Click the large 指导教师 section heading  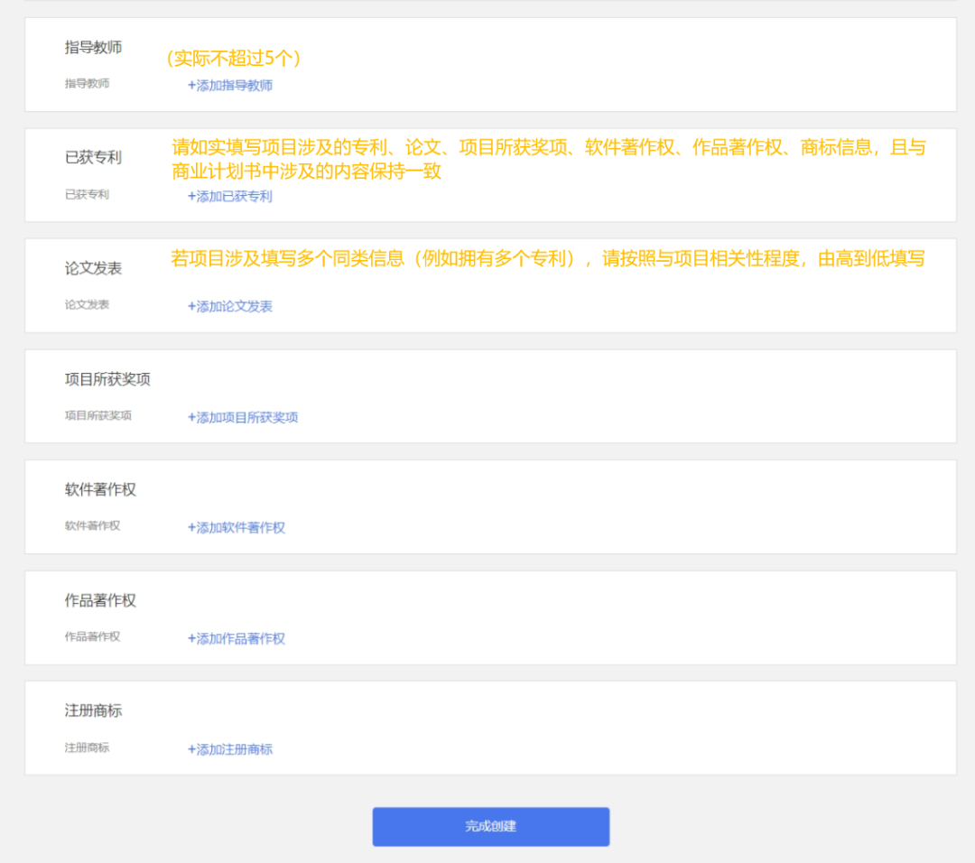click(x=93, y=48)
